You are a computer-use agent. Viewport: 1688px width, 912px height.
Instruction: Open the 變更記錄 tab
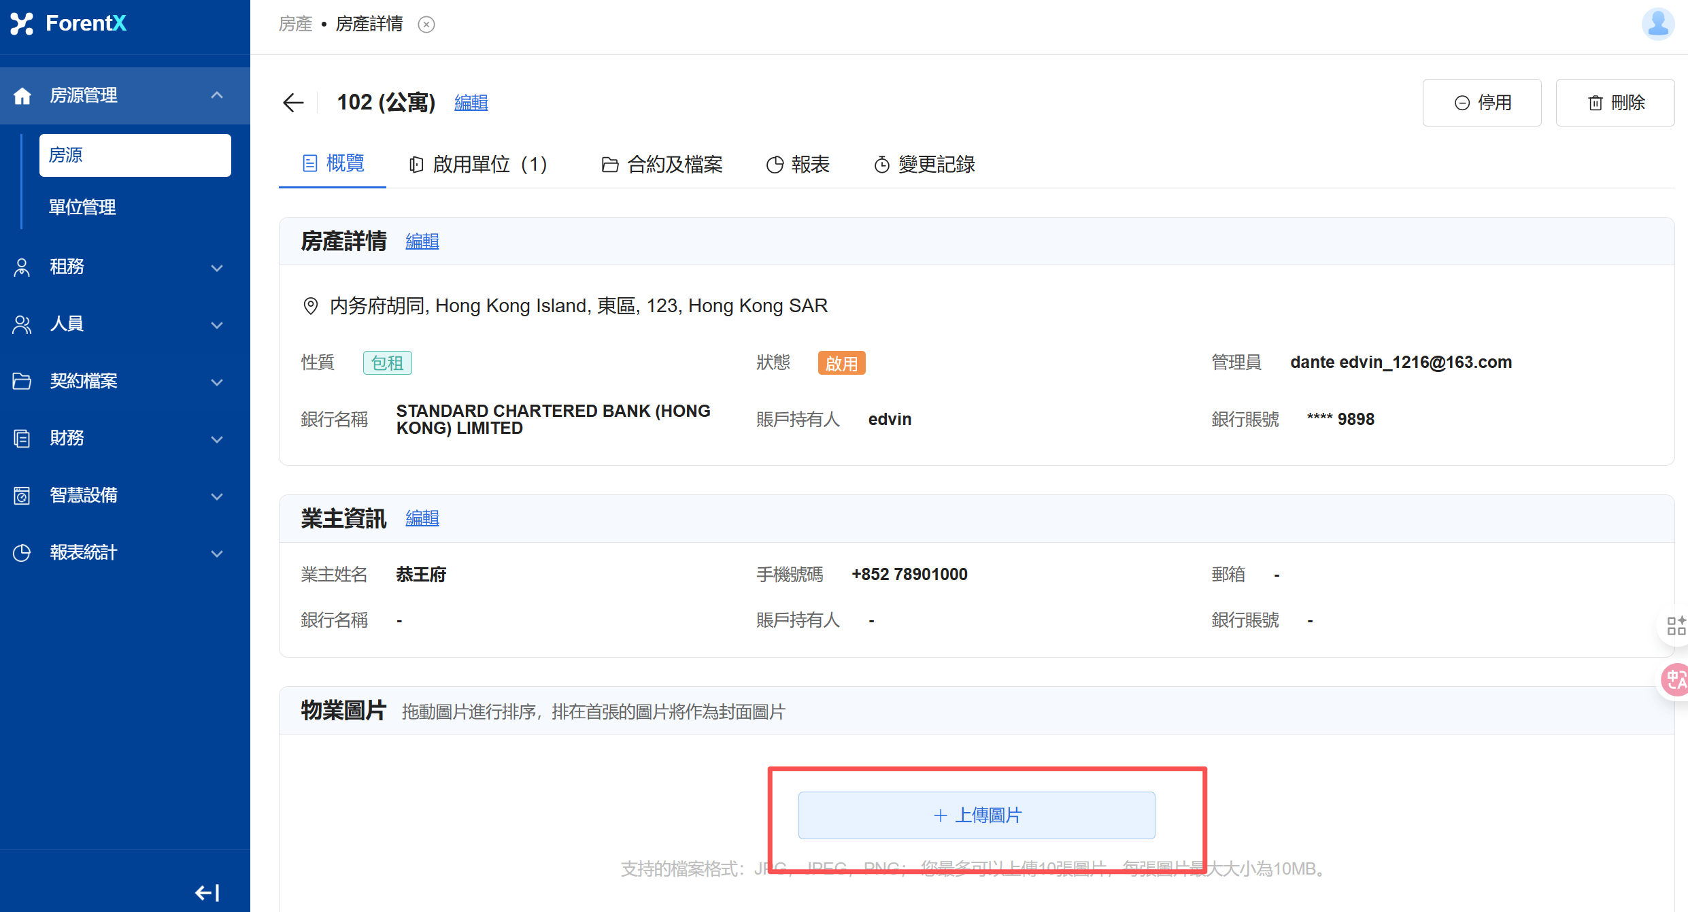click(x=925, y=165)
